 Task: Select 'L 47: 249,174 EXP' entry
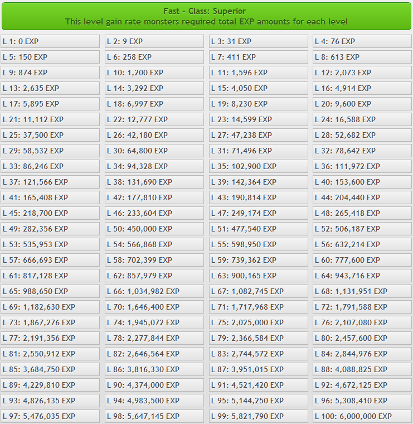pos(258,213)
